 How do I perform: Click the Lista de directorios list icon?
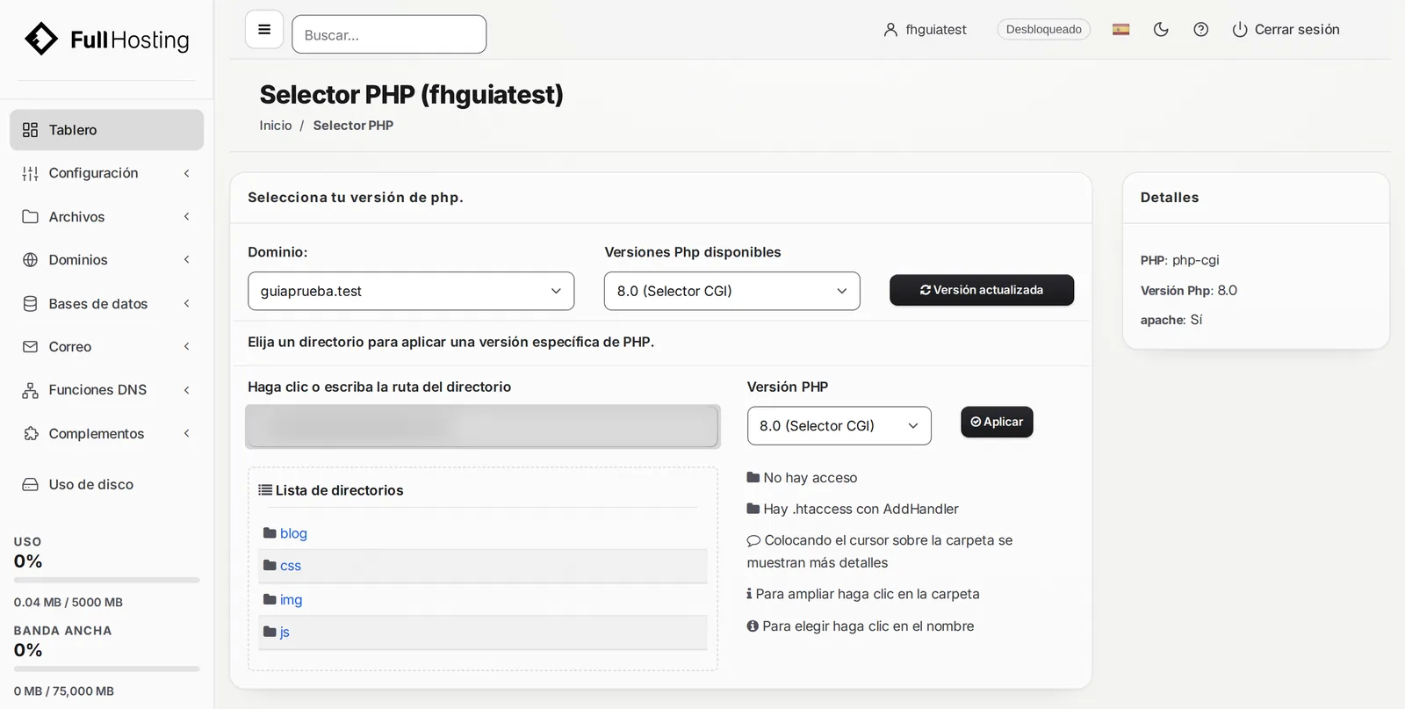[264, 490]
